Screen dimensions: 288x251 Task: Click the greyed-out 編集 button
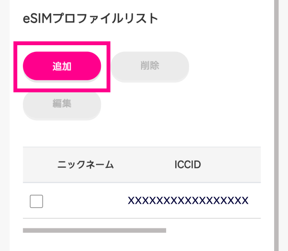click(62, 103)
